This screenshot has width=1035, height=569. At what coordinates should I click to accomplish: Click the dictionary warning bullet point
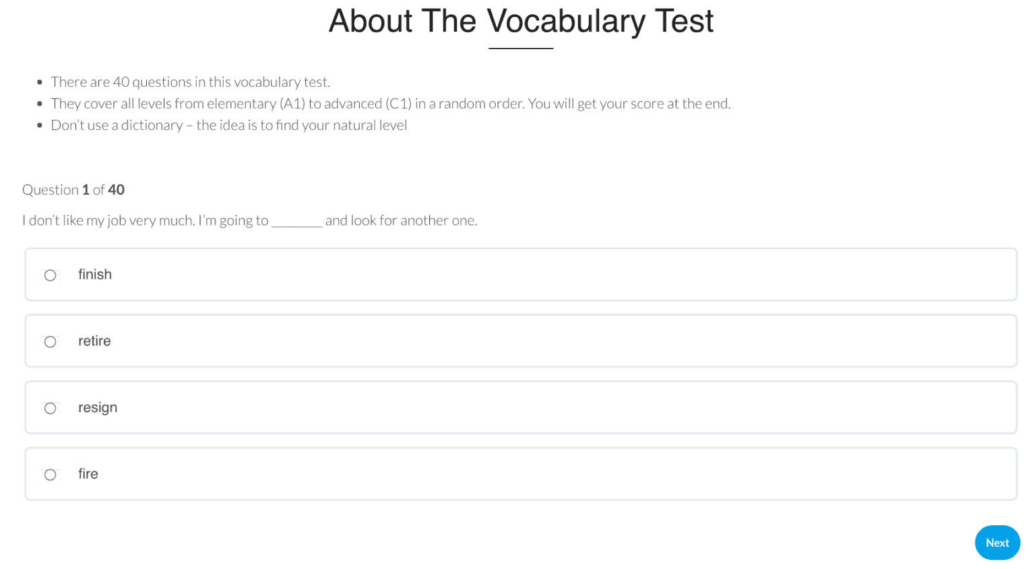[228, 125]
